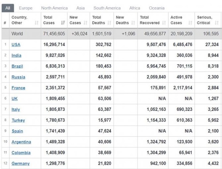Select the All tab
This screenshot has height=169, width=222.
tap(8, 8)
